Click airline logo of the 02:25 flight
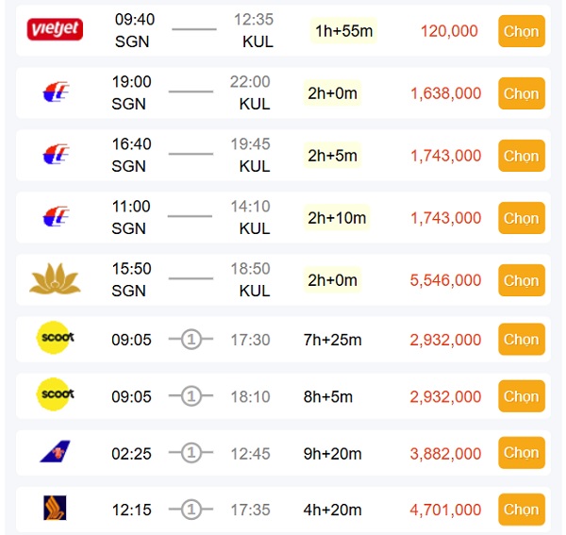The width and height of the screenshot is (566, 535). (56, 452)
